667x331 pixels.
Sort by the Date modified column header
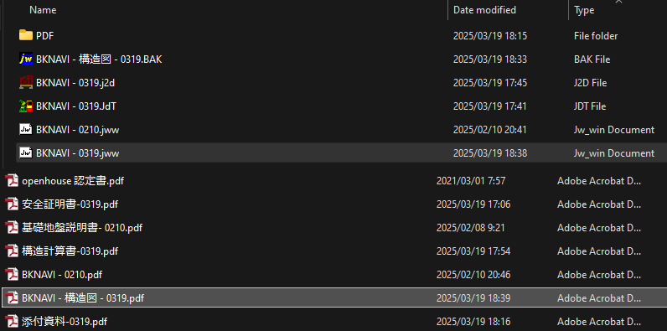(x=484, y=10)
